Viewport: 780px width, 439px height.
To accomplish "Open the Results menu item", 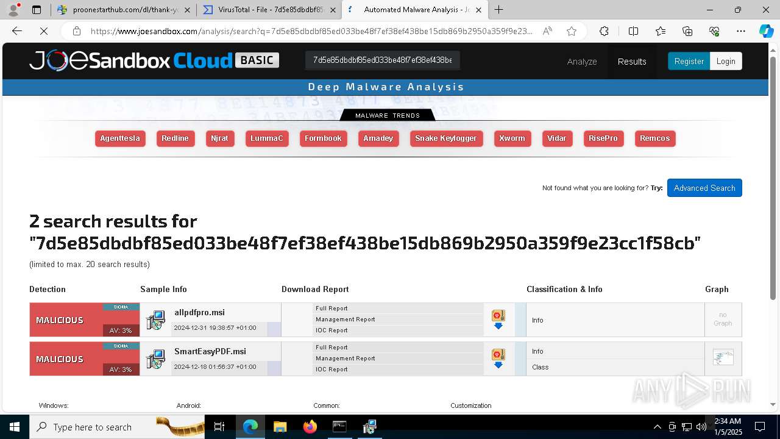I will click(x=632, y=62).
